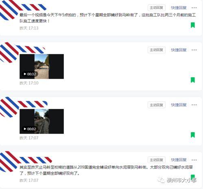Screen dimensions: 203x189
Task: Click 主动回复 on the 00:32 video message
Action: 157,50
